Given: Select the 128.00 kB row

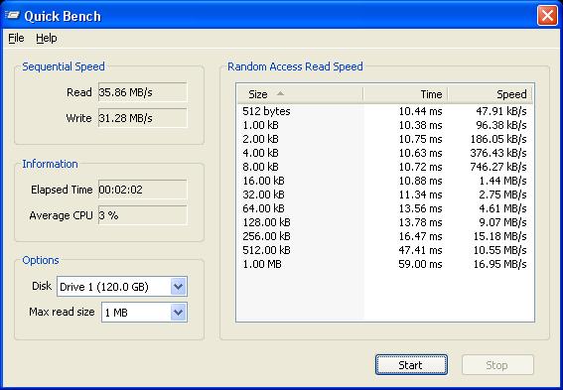Looking at the screenshot, I should pos(385,222).
